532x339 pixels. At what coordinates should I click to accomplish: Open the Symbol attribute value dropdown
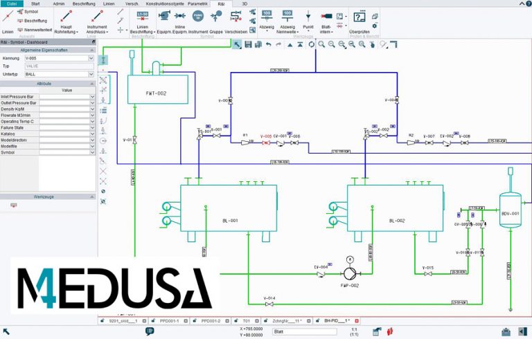coord(92,152)
